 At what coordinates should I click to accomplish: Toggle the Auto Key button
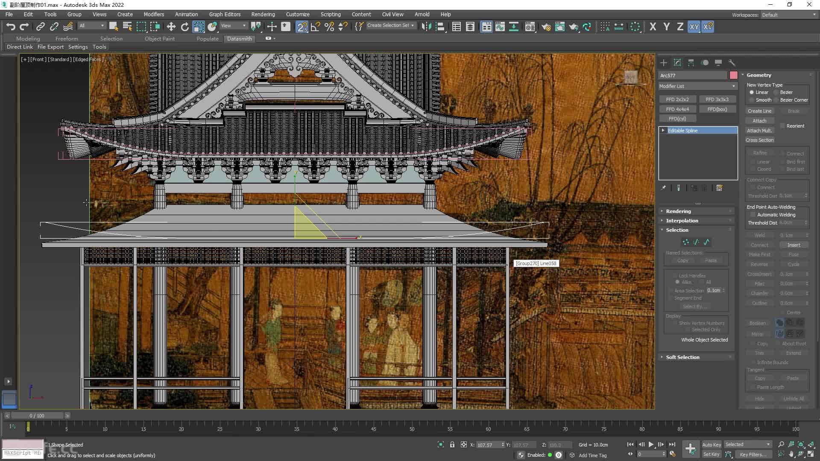coord(712,444)
